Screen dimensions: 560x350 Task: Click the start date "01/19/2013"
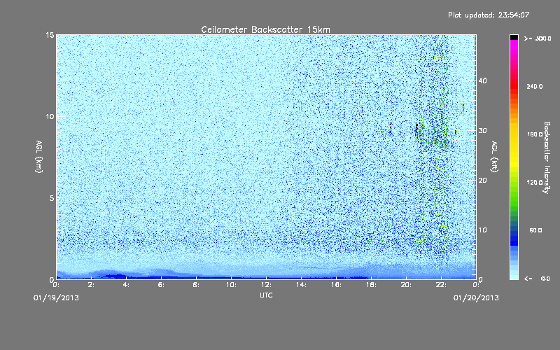[x=56, y=298]
